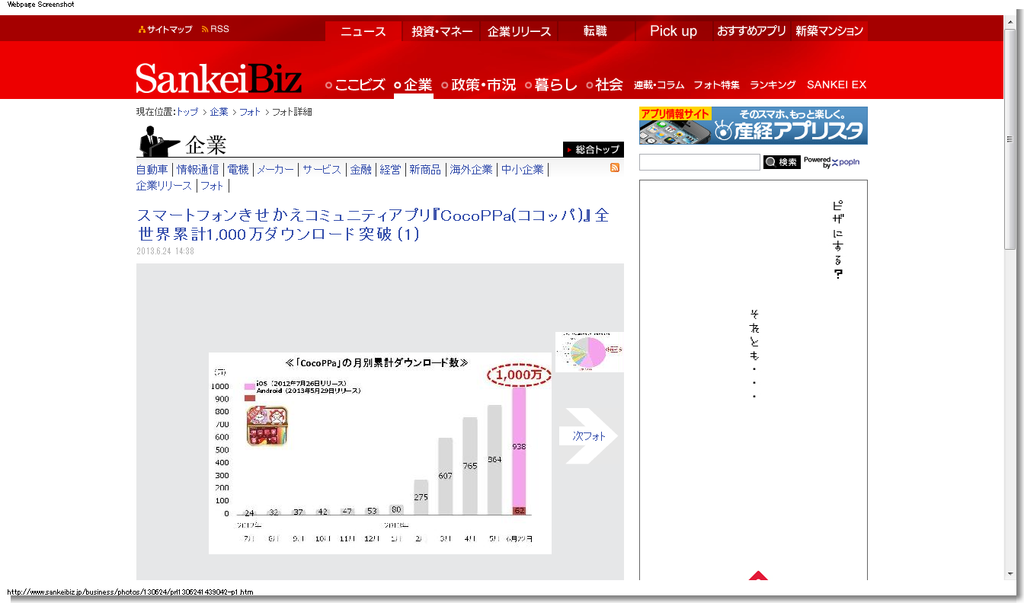Select 暮らし in main navigation
Viewport: 1024px width, 603px height.
pyautogui.click(x=552, y=85)
